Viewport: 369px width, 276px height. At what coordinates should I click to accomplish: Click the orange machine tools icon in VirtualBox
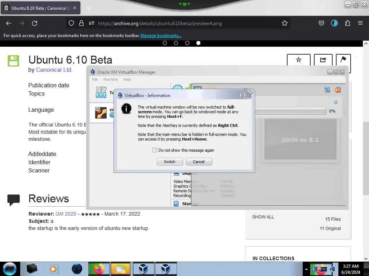(x=338, y=89)
